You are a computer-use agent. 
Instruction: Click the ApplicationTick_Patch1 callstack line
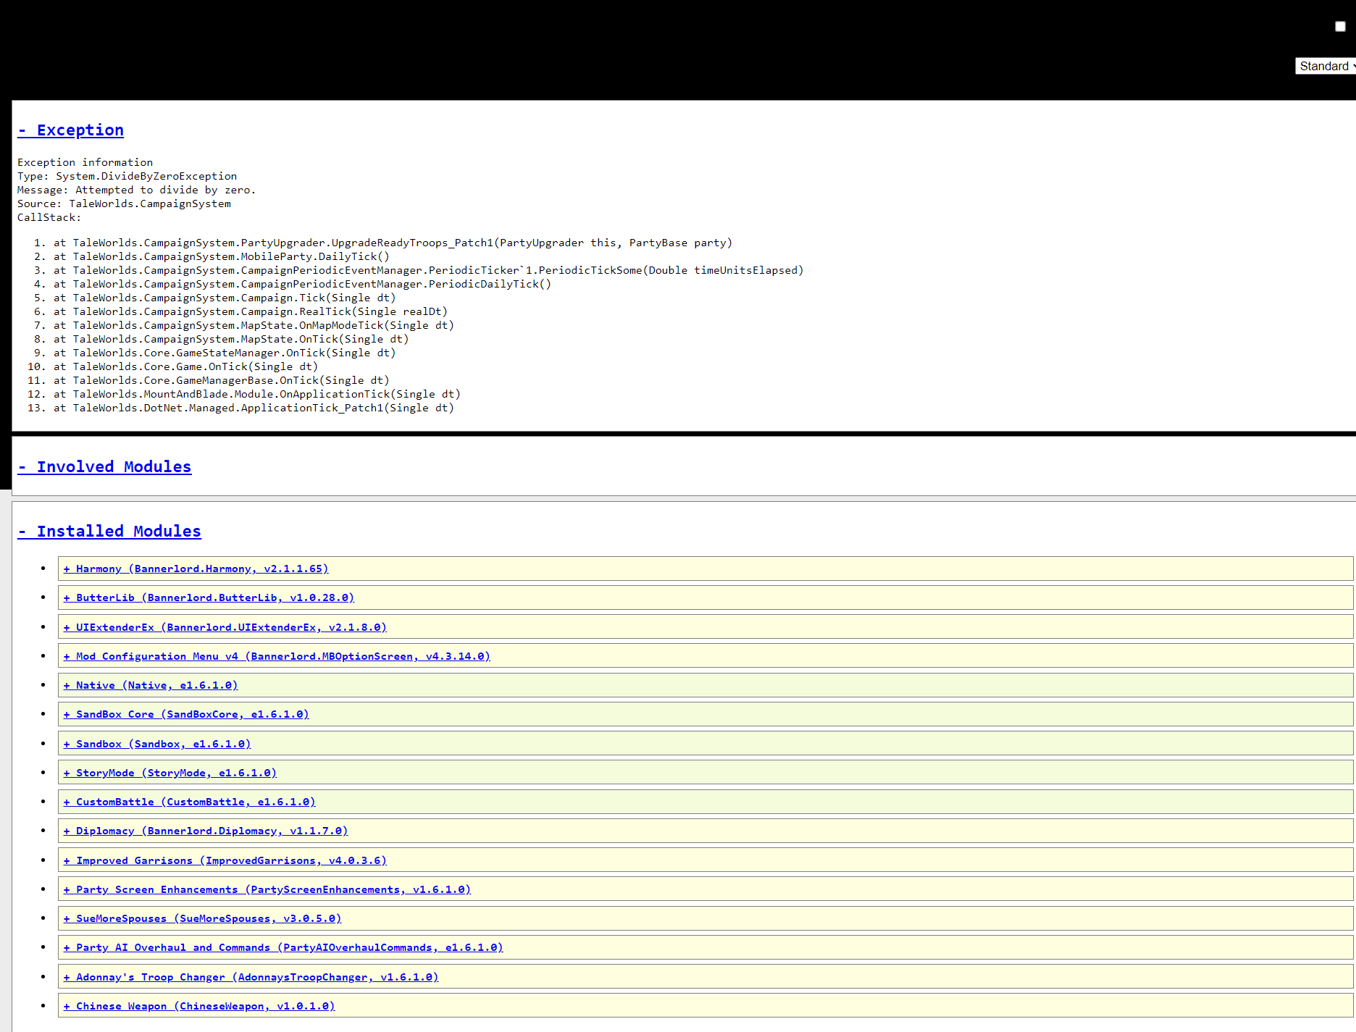254,408
